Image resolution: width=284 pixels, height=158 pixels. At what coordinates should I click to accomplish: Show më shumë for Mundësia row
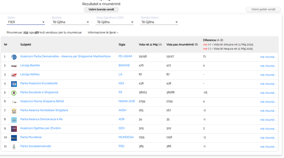(x=269, y=138)
